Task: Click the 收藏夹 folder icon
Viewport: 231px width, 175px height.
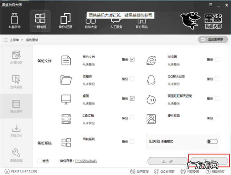Action: (x=66, y=80)
